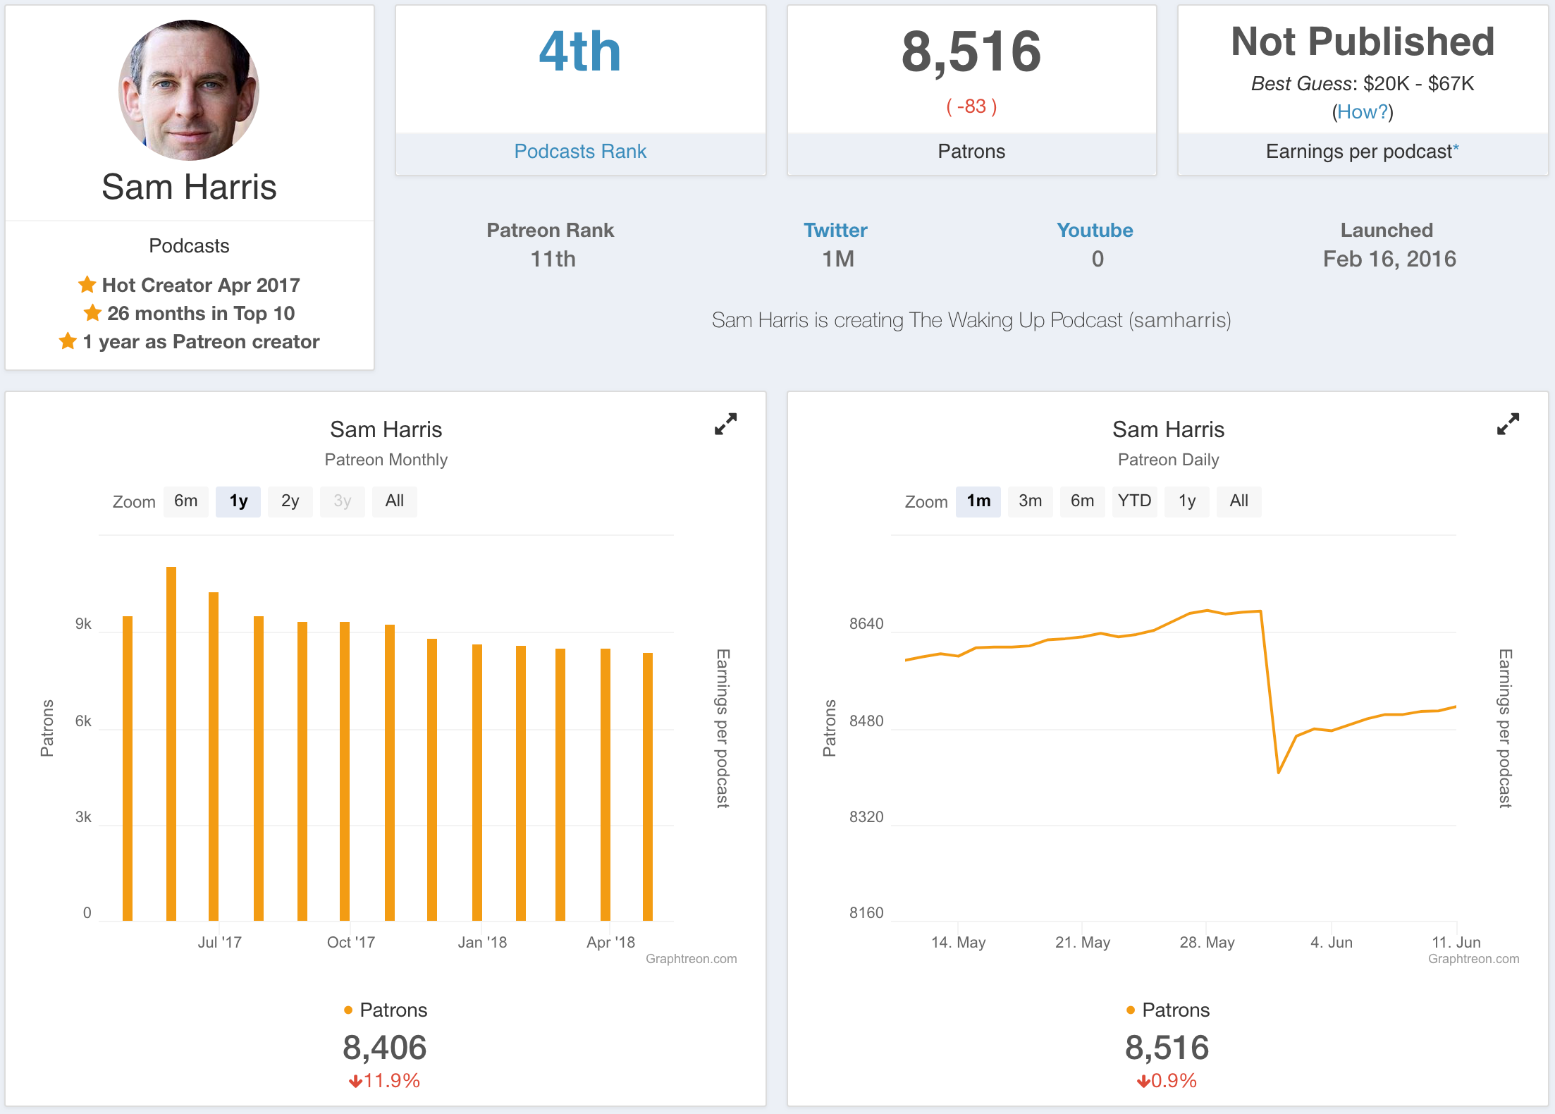Select All zoom on Monthly chart
The image size is (1555, 1114).
(394, 501)
